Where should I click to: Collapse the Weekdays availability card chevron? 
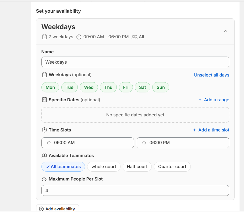click(x=226, y=31)
